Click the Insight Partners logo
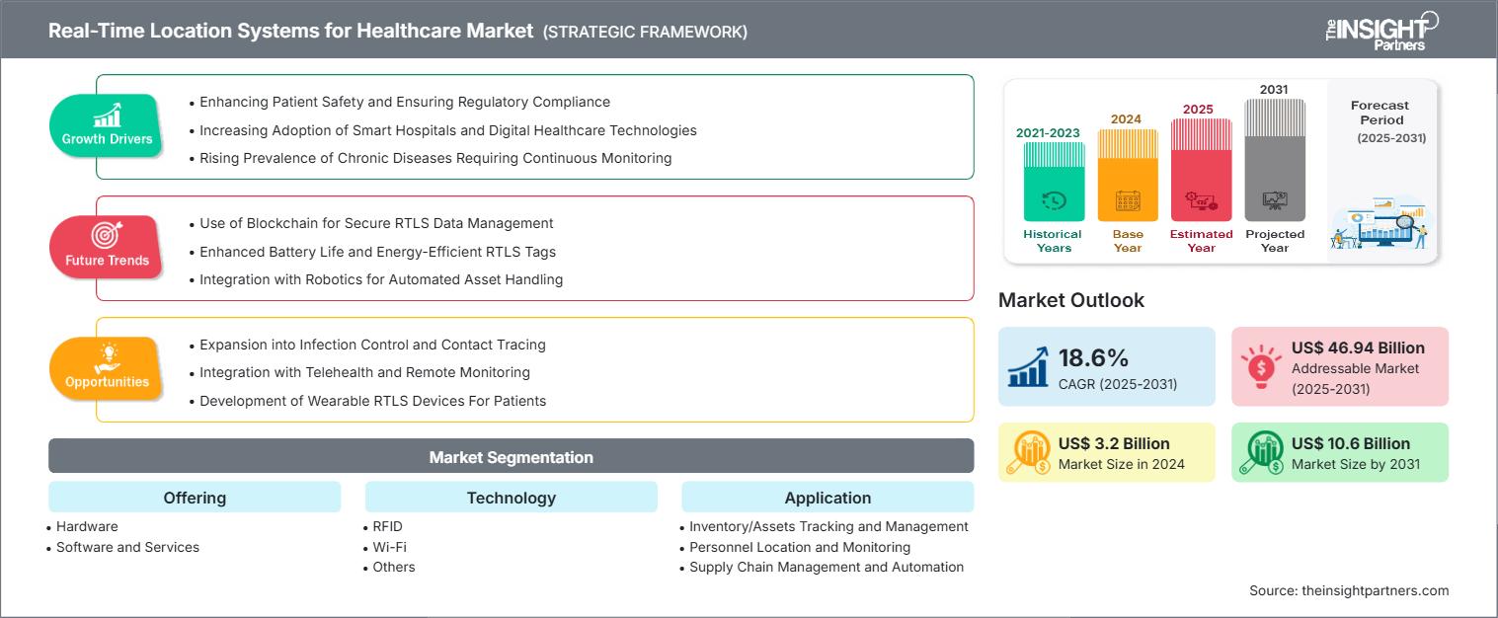The image size is (1498, 618). tap(1380, 30)
